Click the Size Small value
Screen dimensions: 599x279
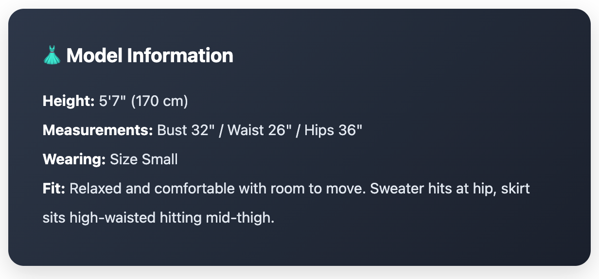point(144,159)
